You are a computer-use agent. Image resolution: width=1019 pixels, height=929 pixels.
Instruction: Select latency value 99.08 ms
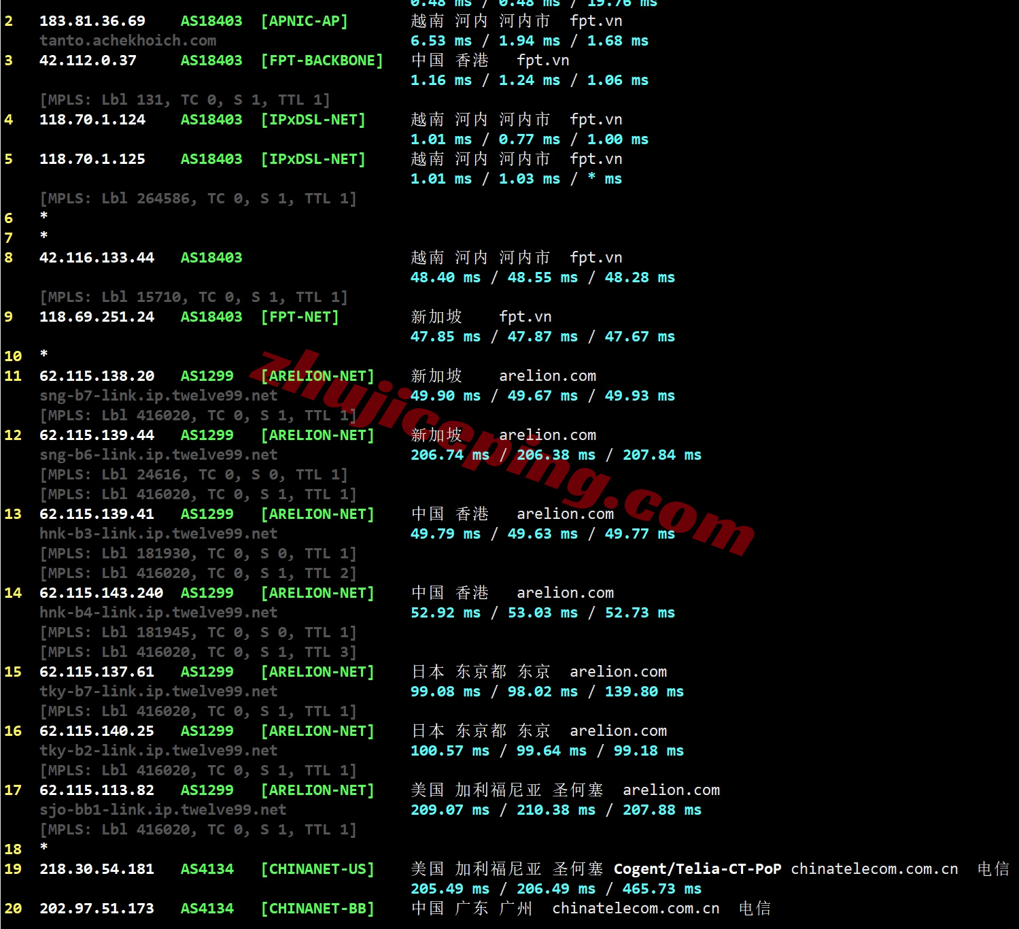click(445, 692)
